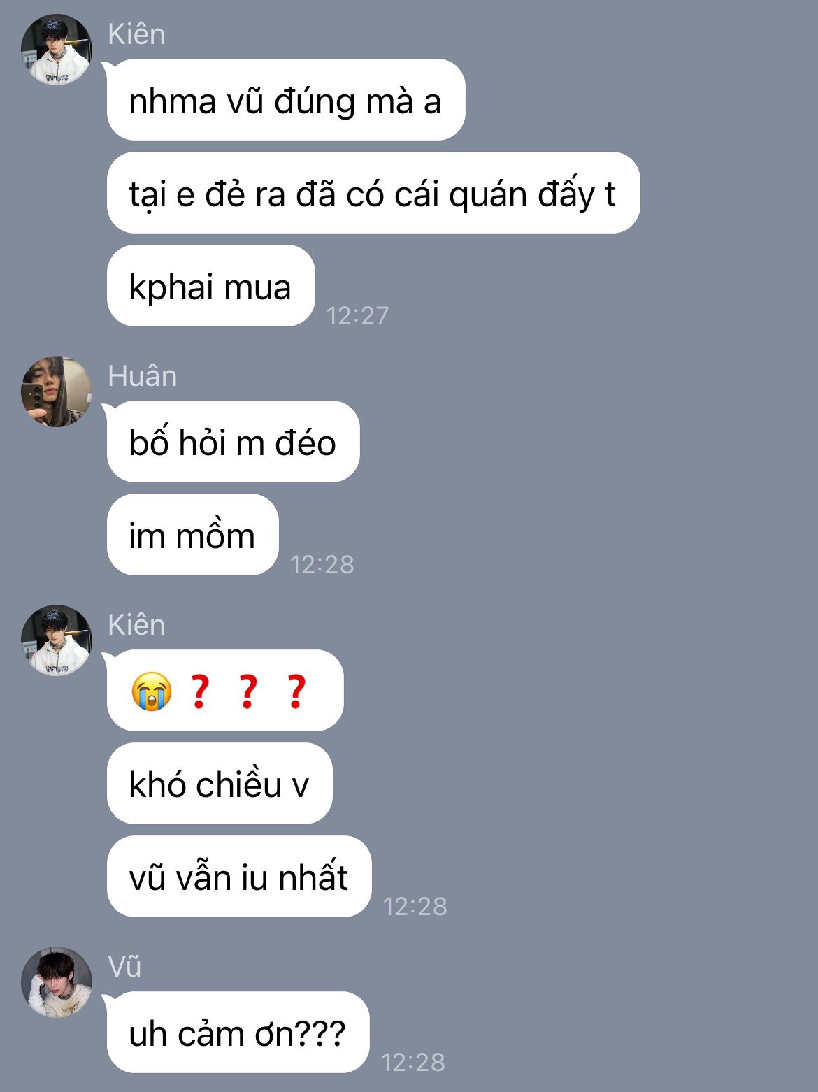Tap the message "vũ vẫn iu nhất"
This screenshot has height=1092, width=818.
(x=239, y=877)
